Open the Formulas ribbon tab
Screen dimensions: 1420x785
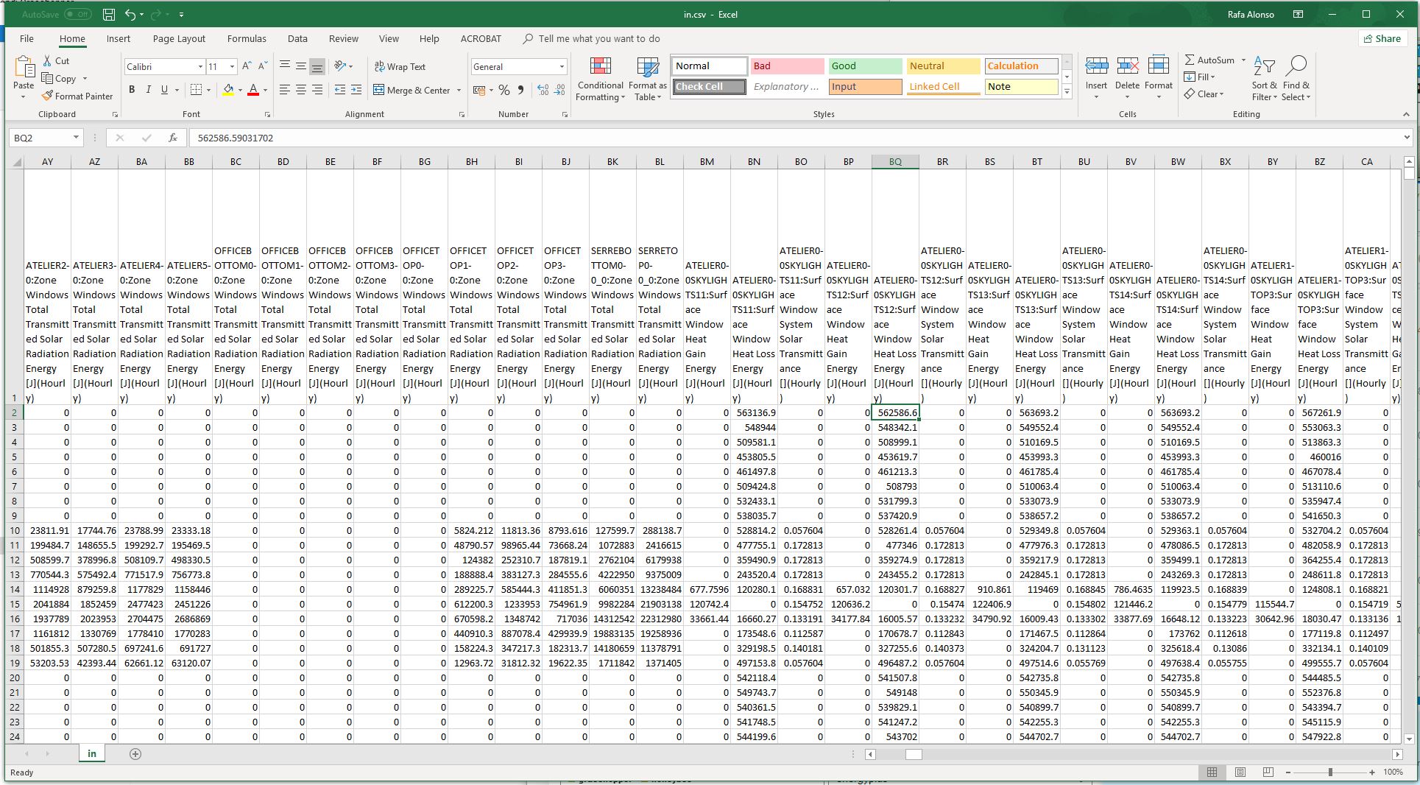coord(247,39)
